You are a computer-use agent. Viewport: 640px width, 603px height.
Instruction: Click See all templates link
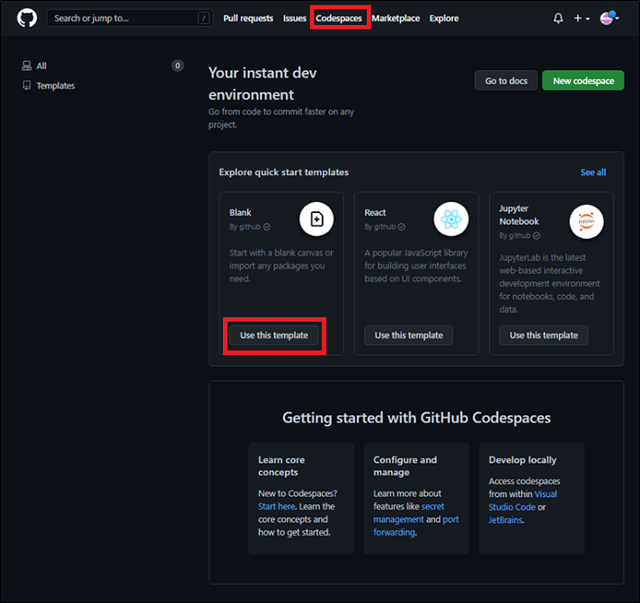click(593, 173)
